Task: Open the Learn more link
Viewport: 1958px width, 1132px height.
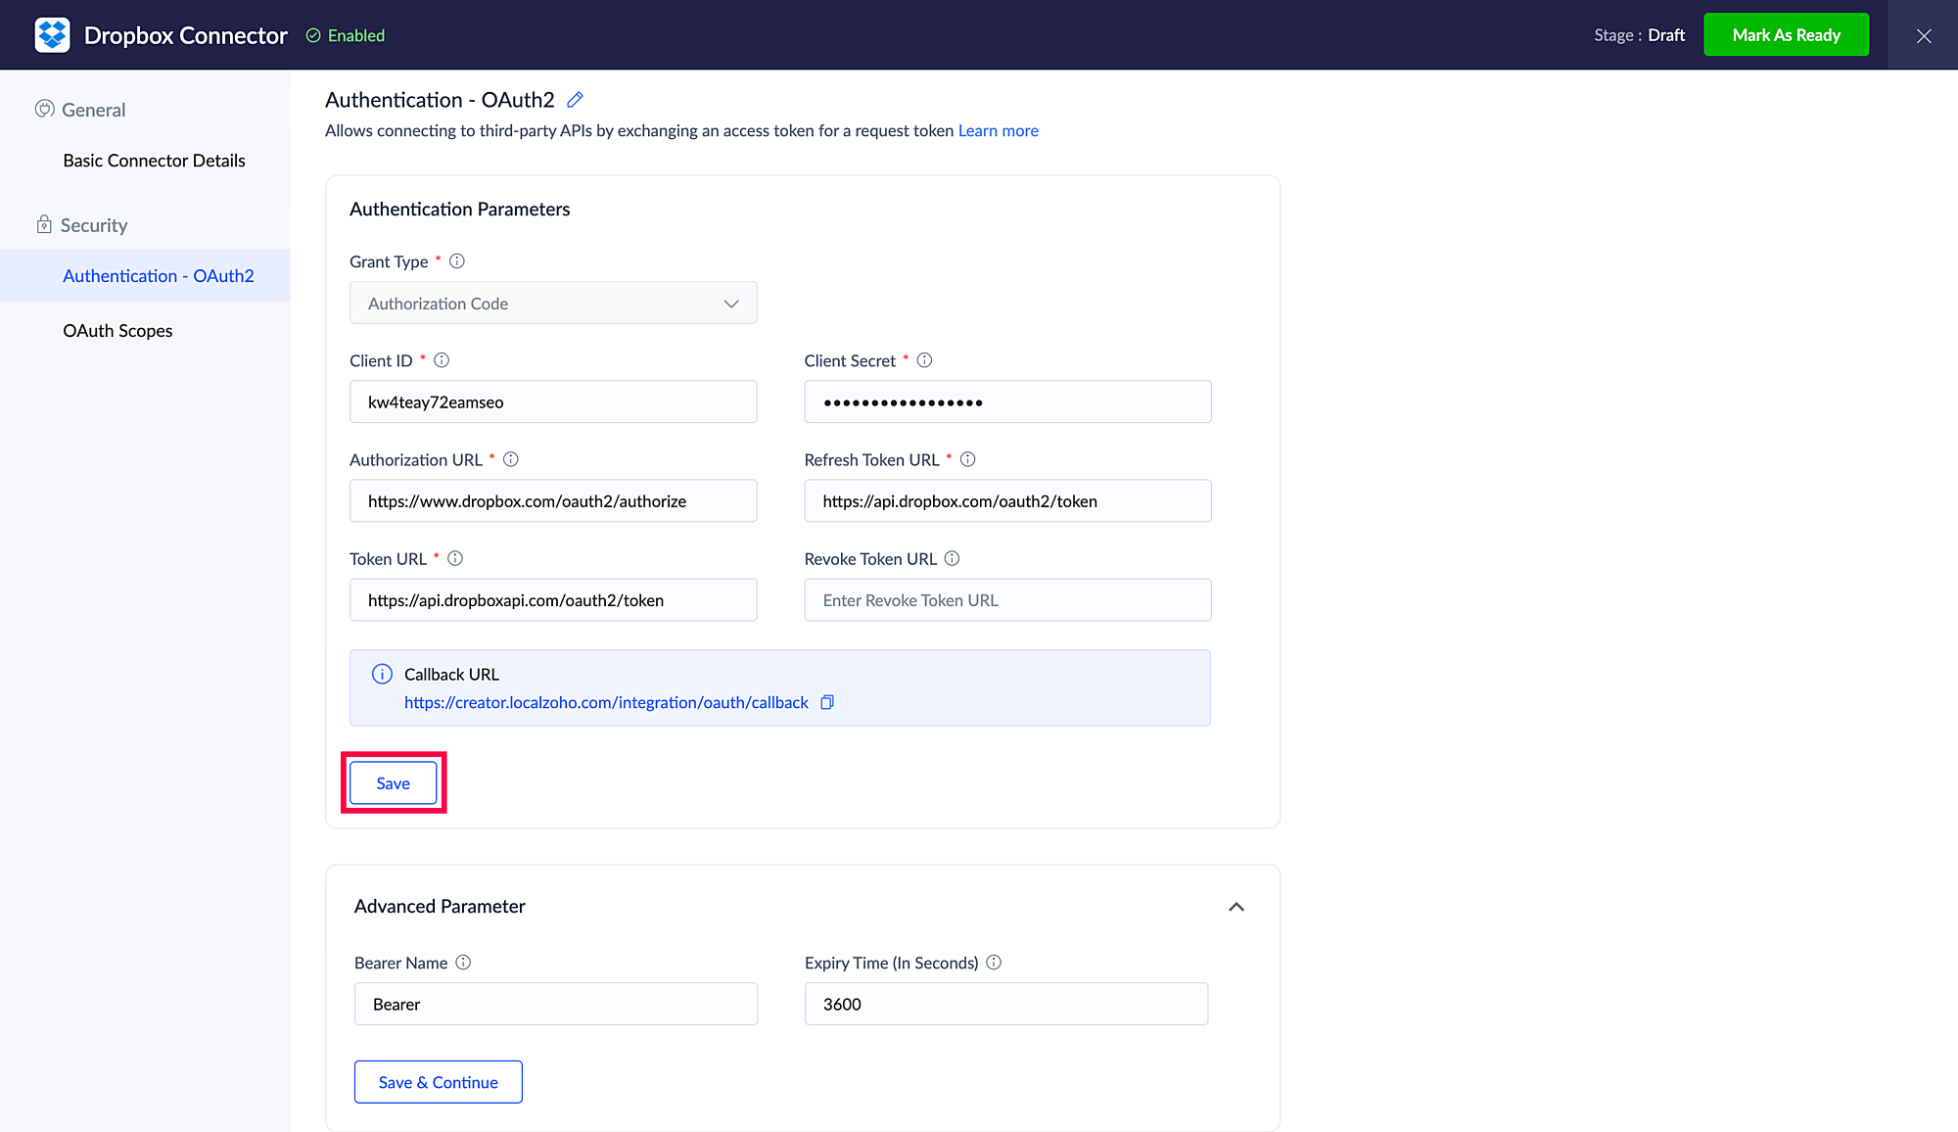Action: (x=998, y=131)
